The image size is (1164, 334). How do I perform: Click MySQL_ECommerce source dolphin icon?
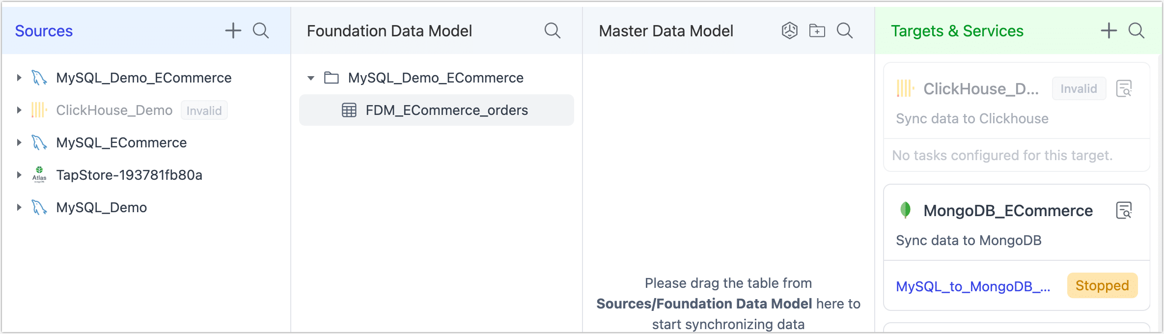coord(39,142)
